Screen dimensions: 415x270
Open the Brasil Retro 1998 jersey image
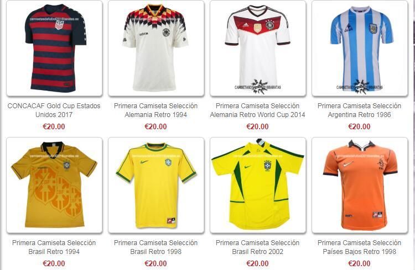tap(156, 185)
